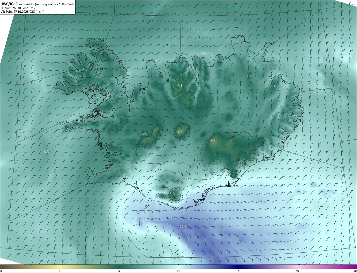The height and width of the screenshot is (273, 357).
Task: Click the 9.2 value label
Action: click(129, 73)
